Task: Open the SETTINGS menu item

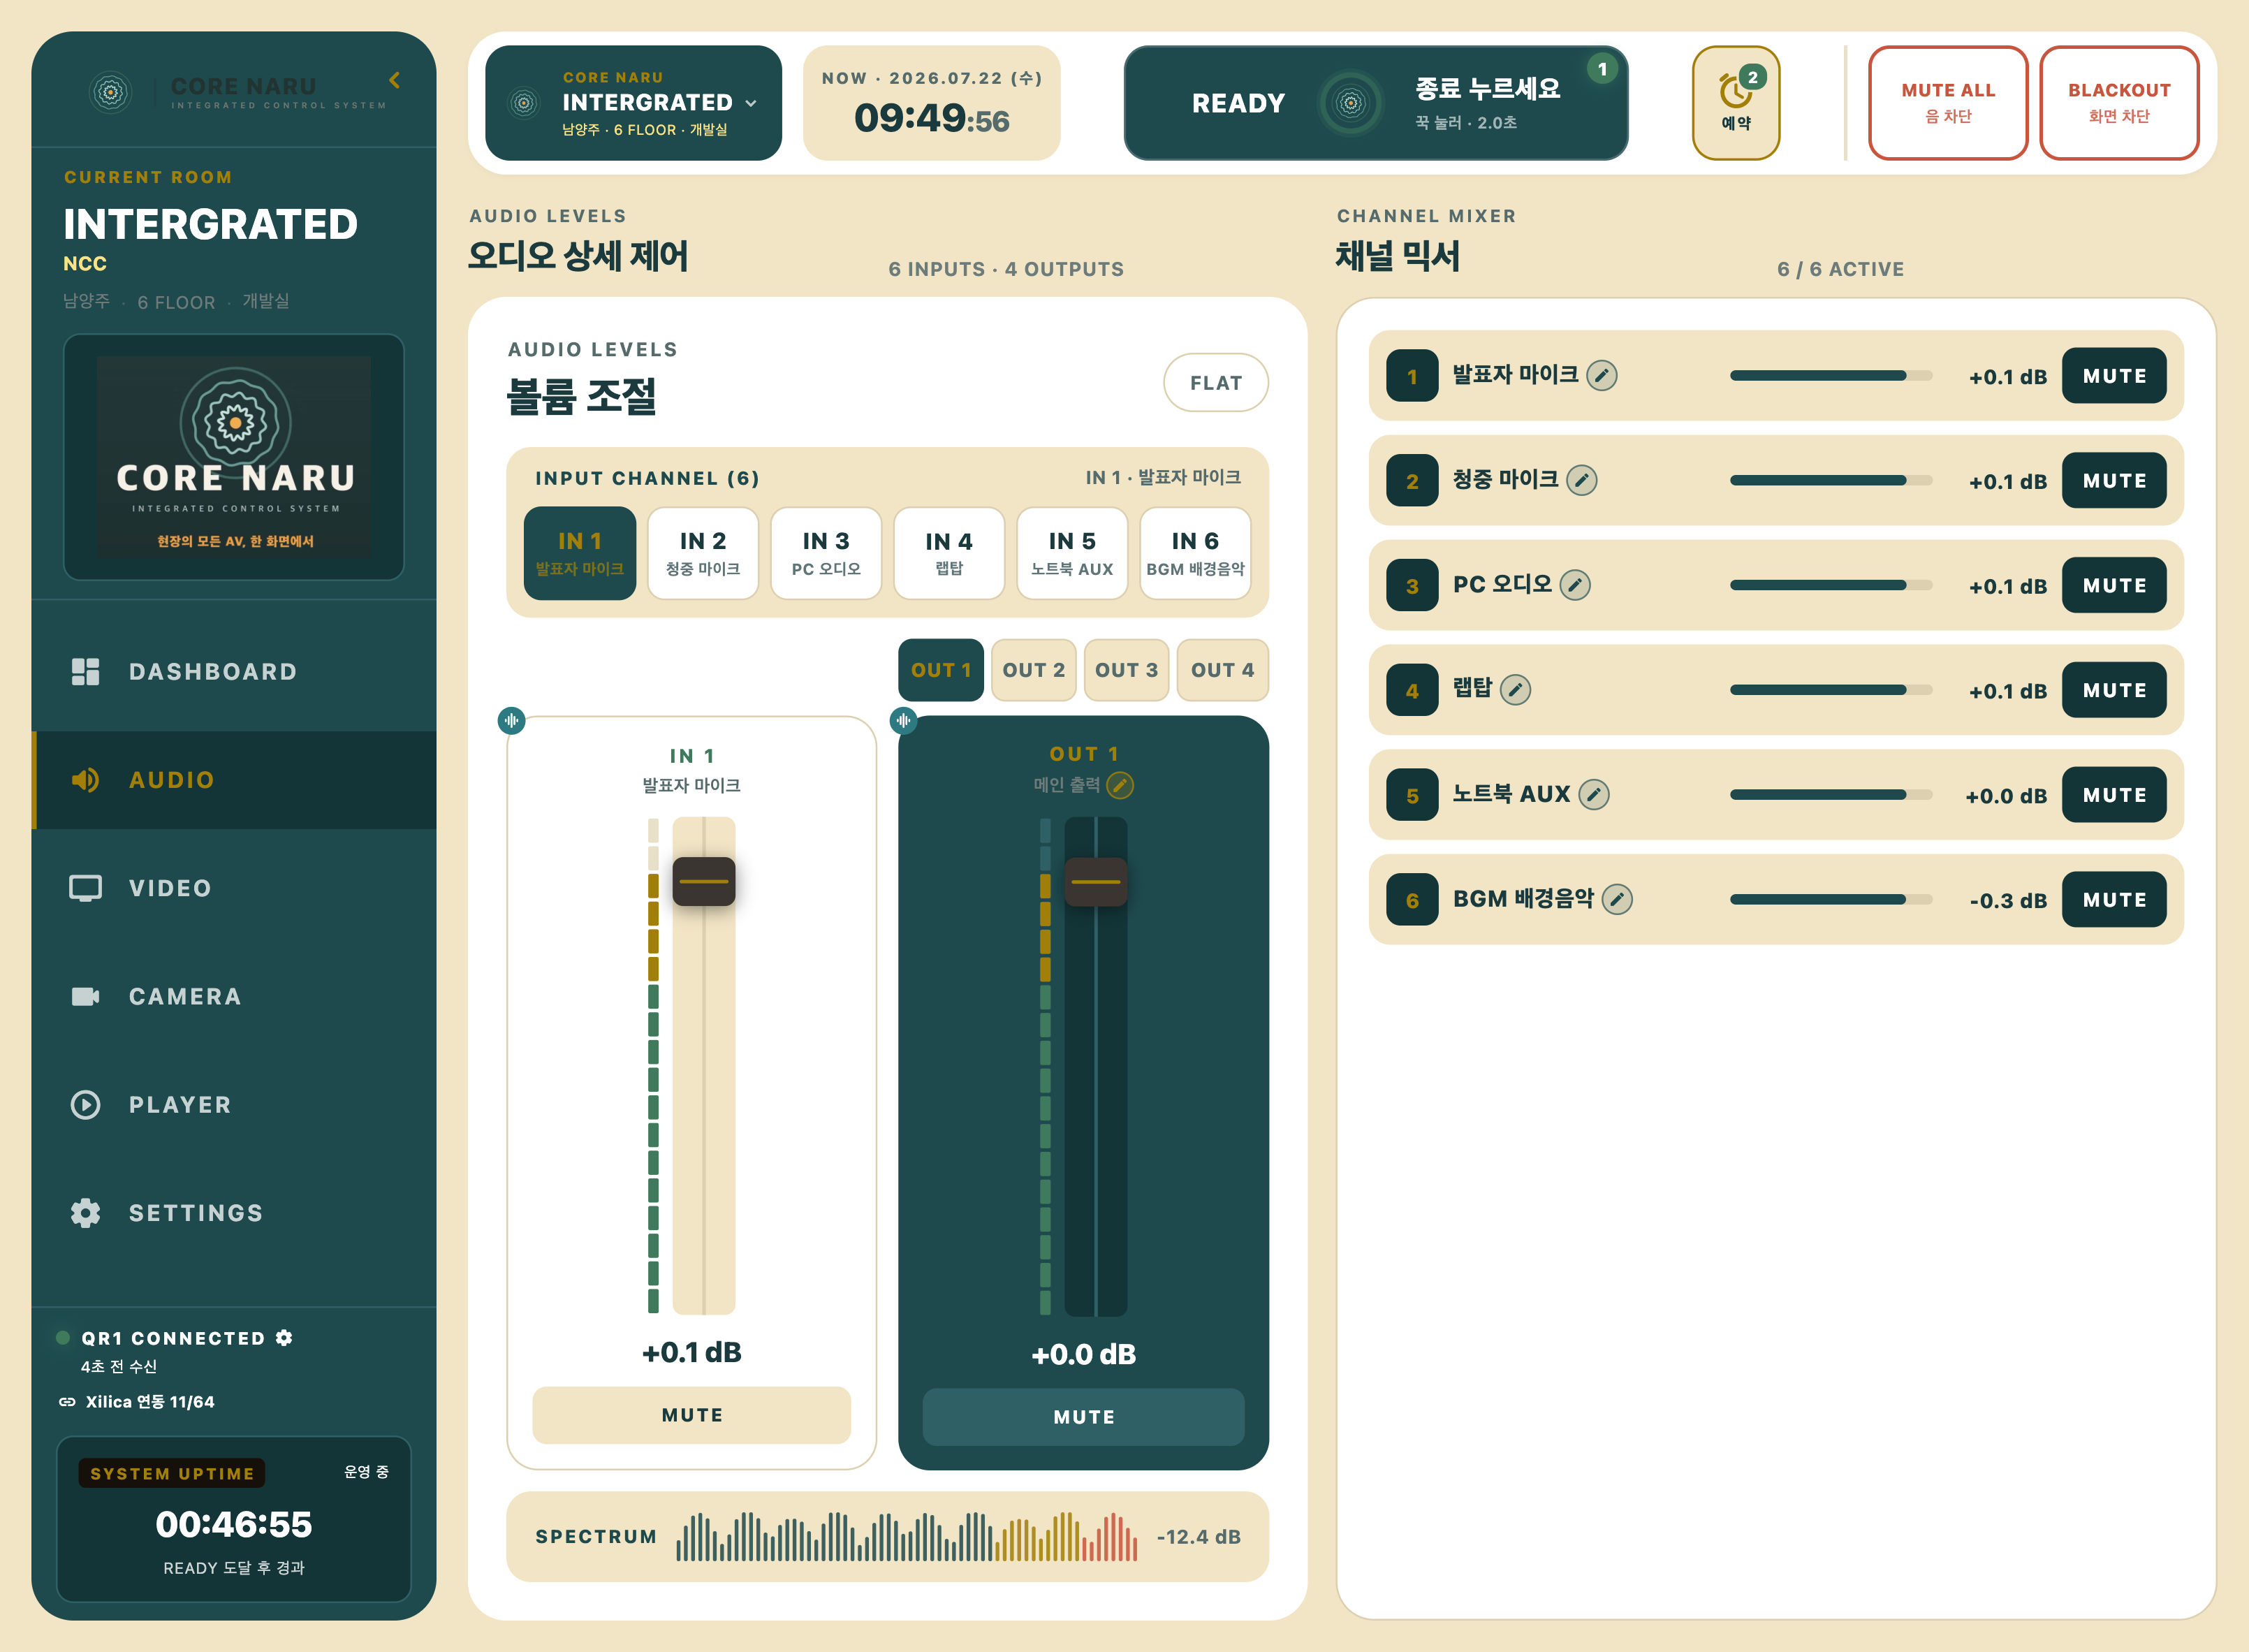Action: pyautogui.click(x=234, y=1213)
